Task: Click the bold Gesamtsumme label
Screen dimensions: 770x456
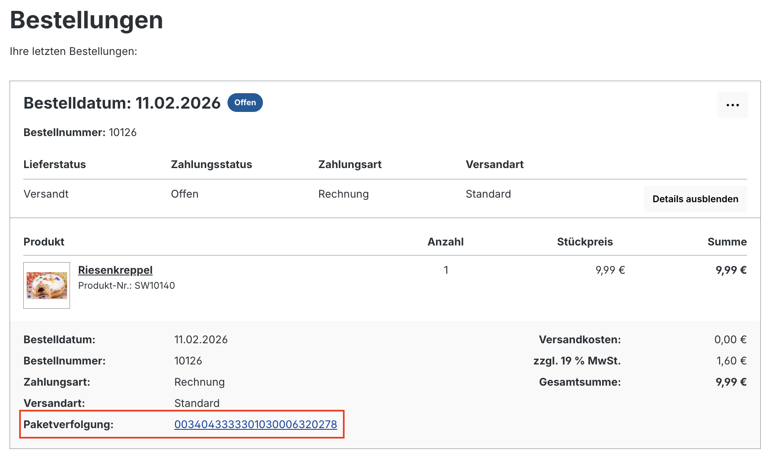Action: click(580, 382)
